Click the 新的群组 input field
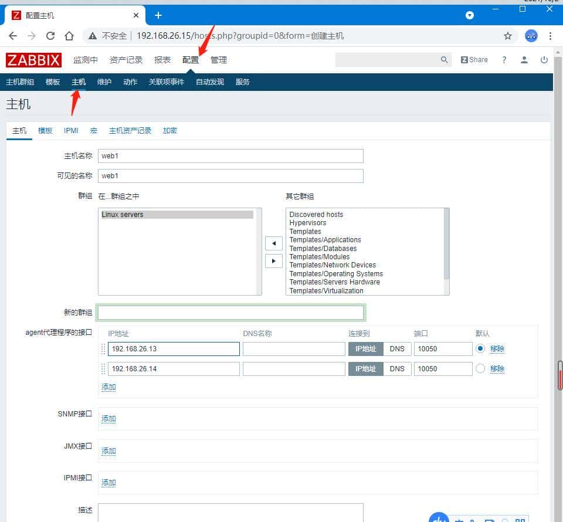The image size is (563, 522). pyautogui.click(x=230, y=312)
